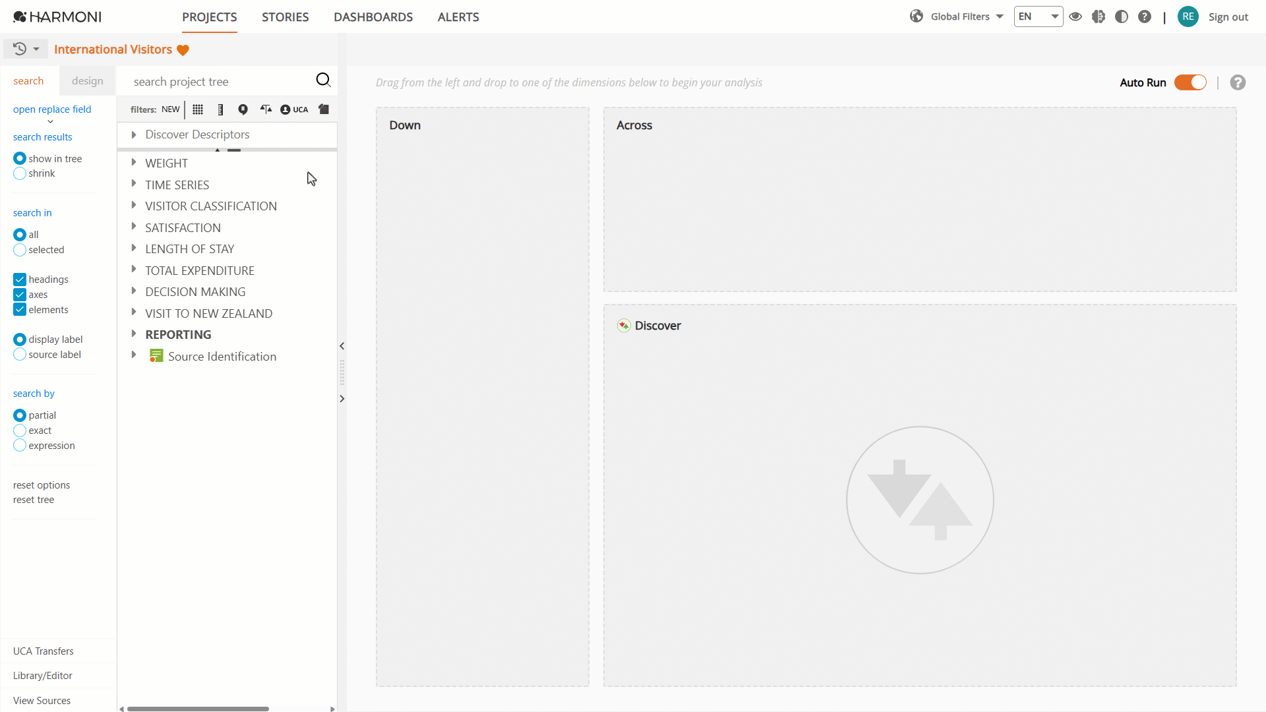Screen dimensions: 1266x712
Task: Switch to the search tab
Action: 29,80
